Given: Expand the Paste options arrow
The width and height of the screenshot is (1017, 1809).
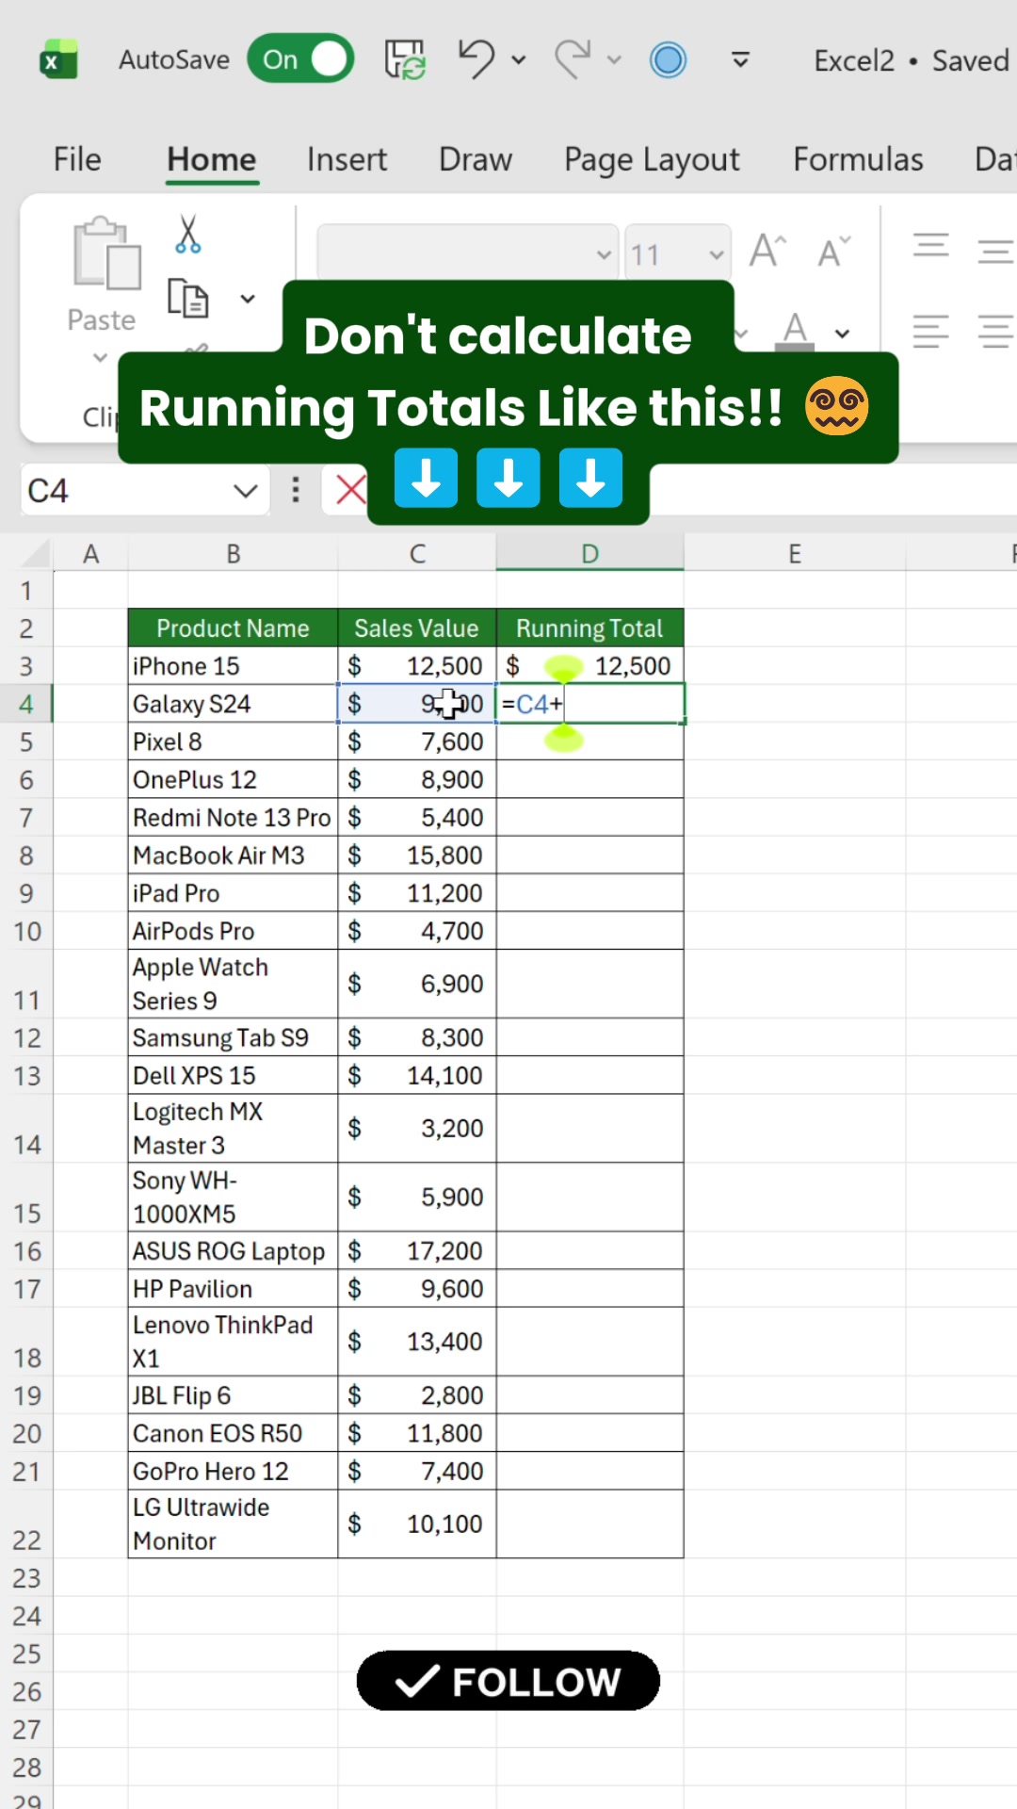Looking at the screenshot, I should click(x=100, y=358).
